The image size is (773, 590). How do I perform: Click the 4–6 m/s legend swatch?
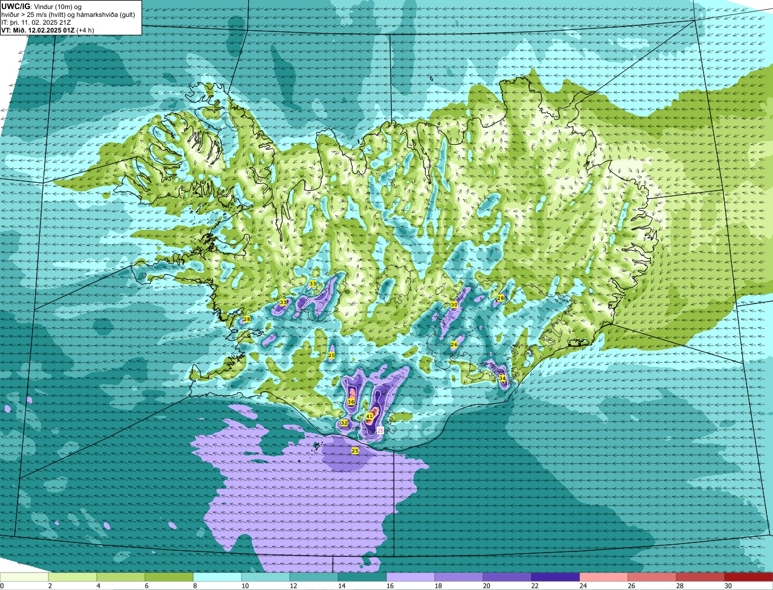coord(121,577)
